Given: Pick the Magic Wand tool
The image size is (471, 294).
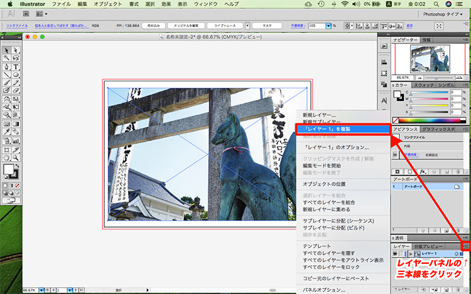Looking at the screenshot, I should pyautogui.click(x=6, y=58).
